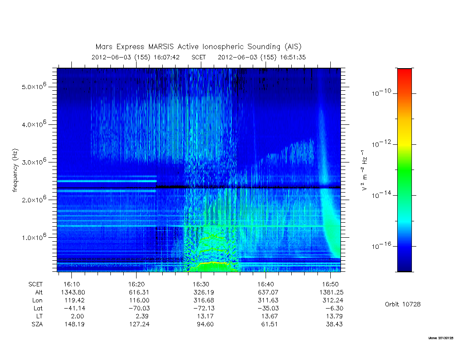Click the 1.0×10⁶ frequency tick label
Image resolution: width=454 pixels, height=340 pixels.
pyautogui.click(x=34, y=237)
